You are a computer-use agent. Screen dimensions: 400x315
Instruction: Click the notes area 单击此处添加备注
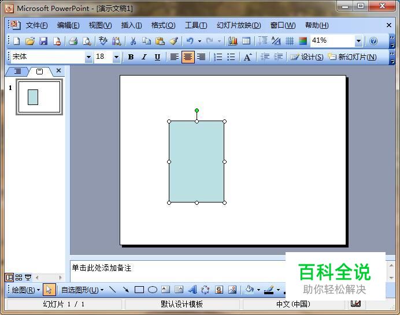tap(102, 268)
